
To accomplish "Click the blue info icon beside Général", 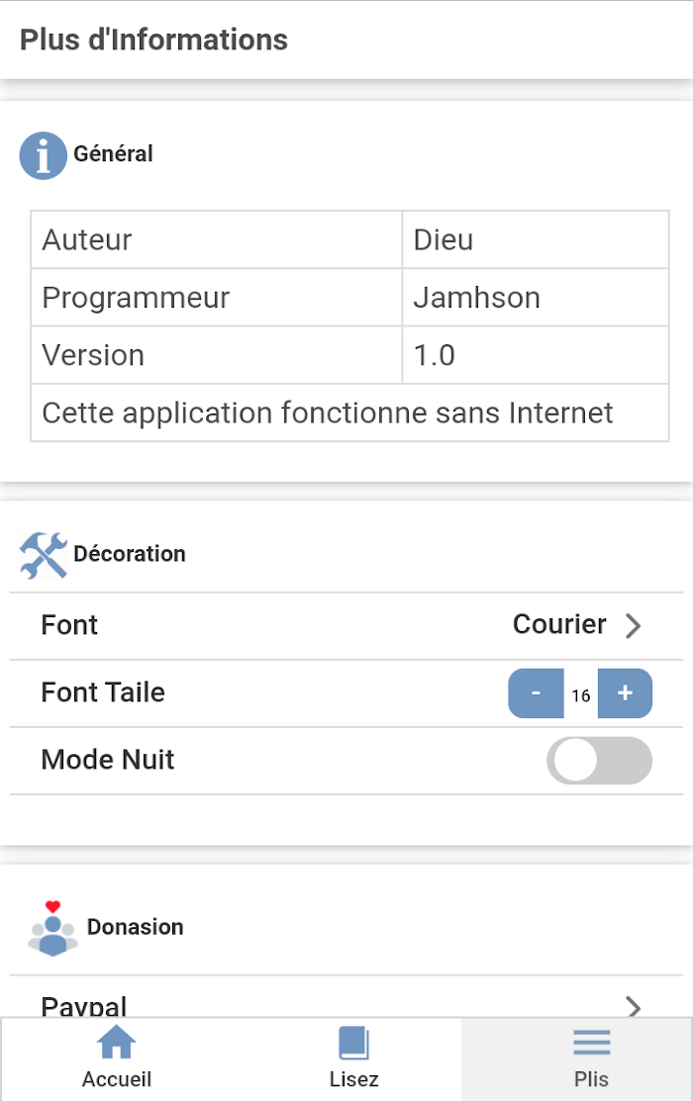I will point(43,155).
